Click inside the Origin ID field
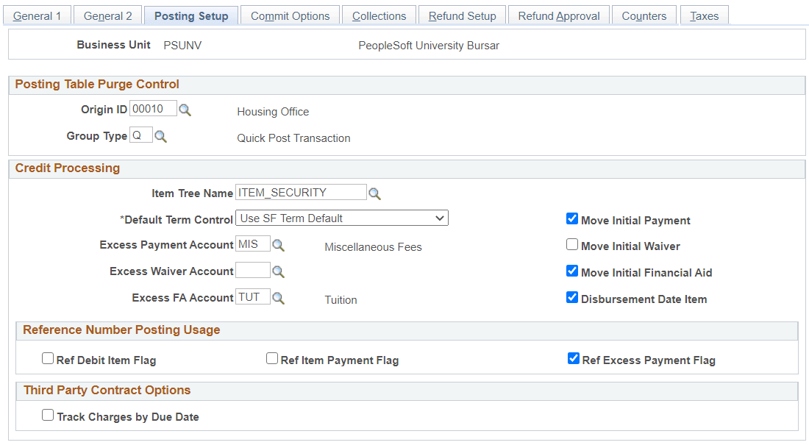Viewport: 809px width, 445px height. [153, 108]
